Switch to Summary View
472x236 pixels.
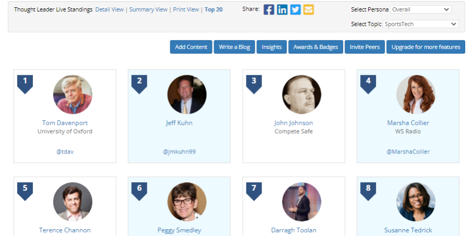[x=148, y=9]
